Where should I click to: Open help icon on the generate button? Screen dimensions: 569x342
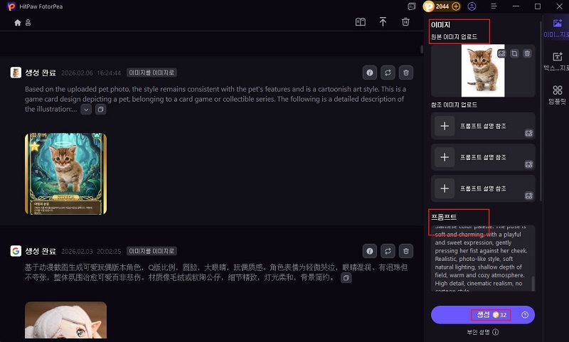(x=525, y=315)
